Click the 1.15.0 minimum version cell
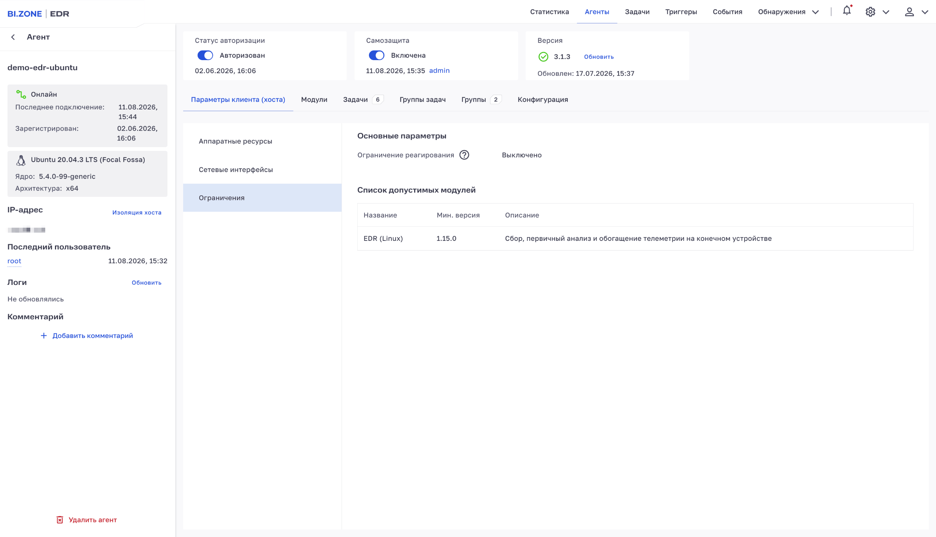The image size is (936, 537). point(446,239)
